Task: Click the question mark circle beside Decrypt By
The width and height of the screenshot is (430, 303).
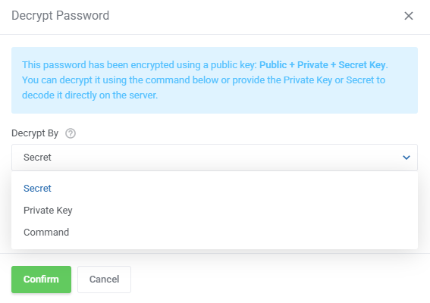Action: (x=71, y=133)
